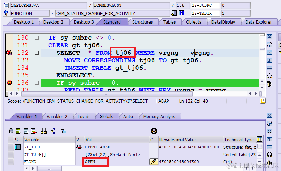Click the Hexadecimal Value column header

click(x=191, y=140)
